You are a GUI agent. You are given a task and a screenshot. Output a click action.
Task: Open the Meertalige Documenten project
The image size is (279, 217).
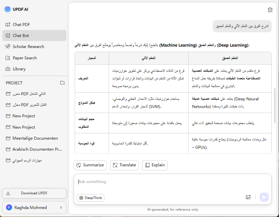coord(35,138)
